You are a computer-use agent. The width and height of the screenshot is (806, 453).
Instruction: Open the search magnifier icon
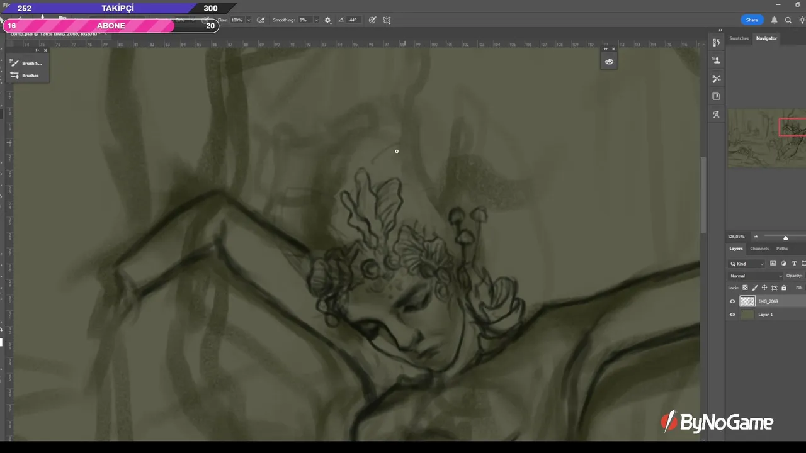[x=788, y=20]
